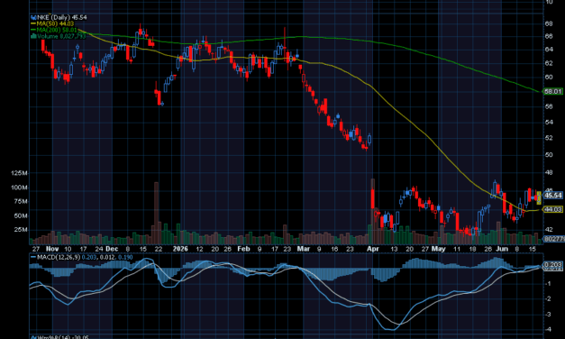Viewport: 565px width, 339px height.
Task: Click the Feb month label on the date axis
Action: [243, 249]
